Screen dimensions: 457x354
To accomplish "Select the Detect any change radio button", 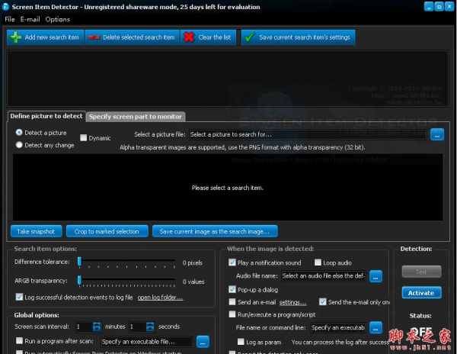I will click(x=19, y=145).
